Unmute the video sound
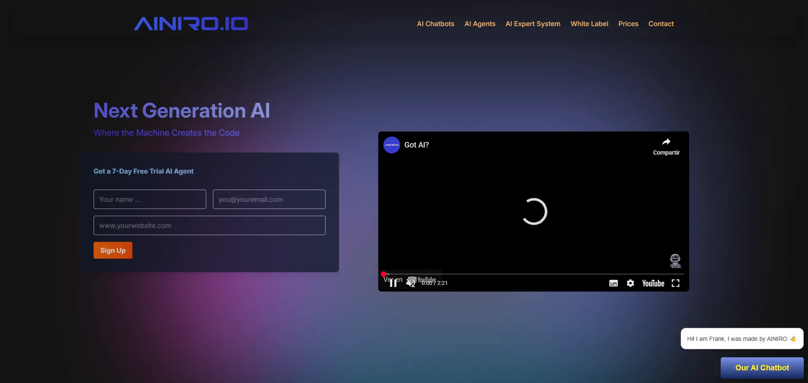 point(410,283)
